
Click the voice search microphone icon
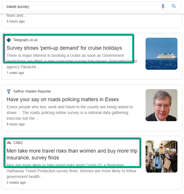pos(163,6)
